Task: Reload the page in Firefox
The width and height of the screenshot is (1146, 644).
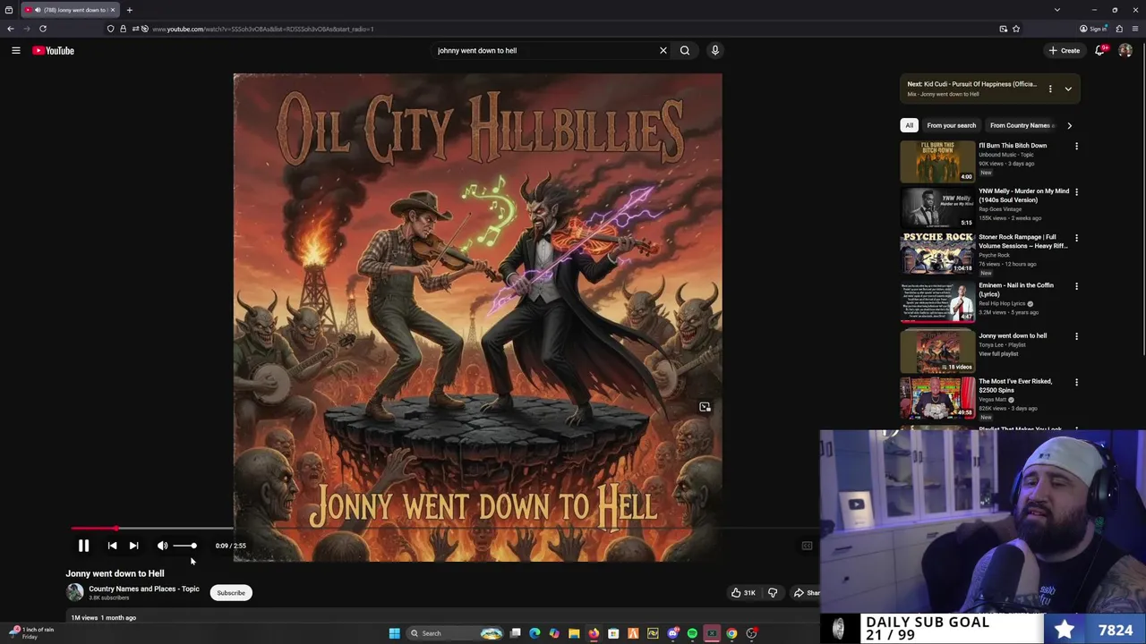Action: [42, 29]
